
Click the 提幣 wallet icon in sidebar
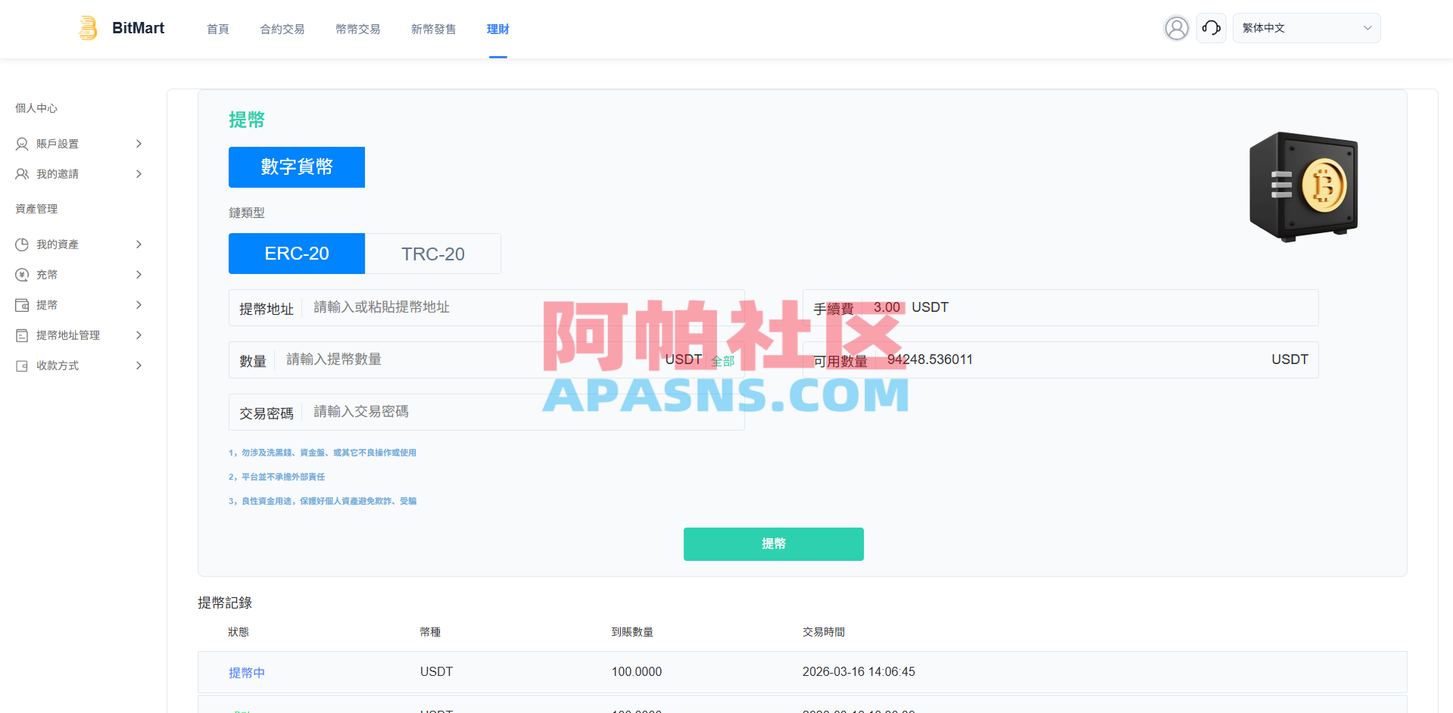tap(22, 305)
